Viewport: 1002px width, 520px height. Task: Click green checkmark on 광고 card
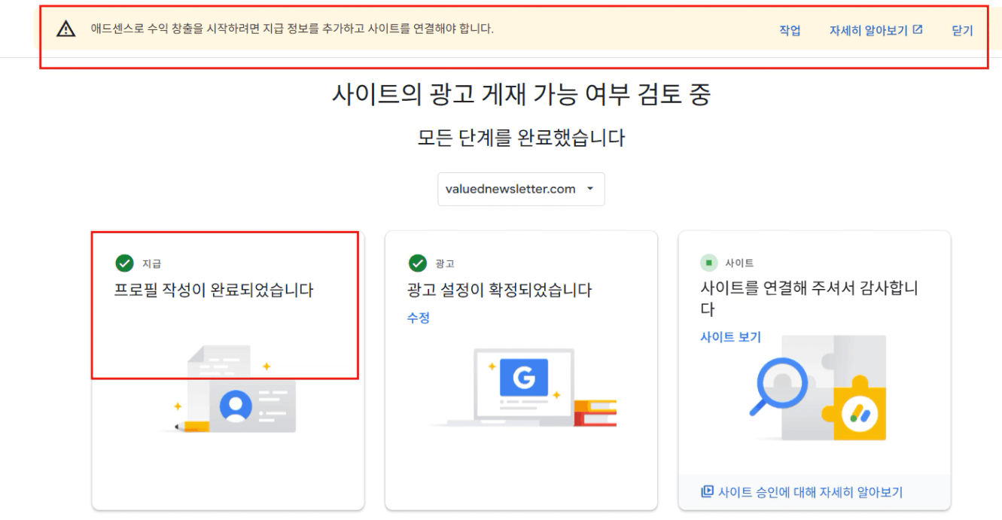pos(416,263)
